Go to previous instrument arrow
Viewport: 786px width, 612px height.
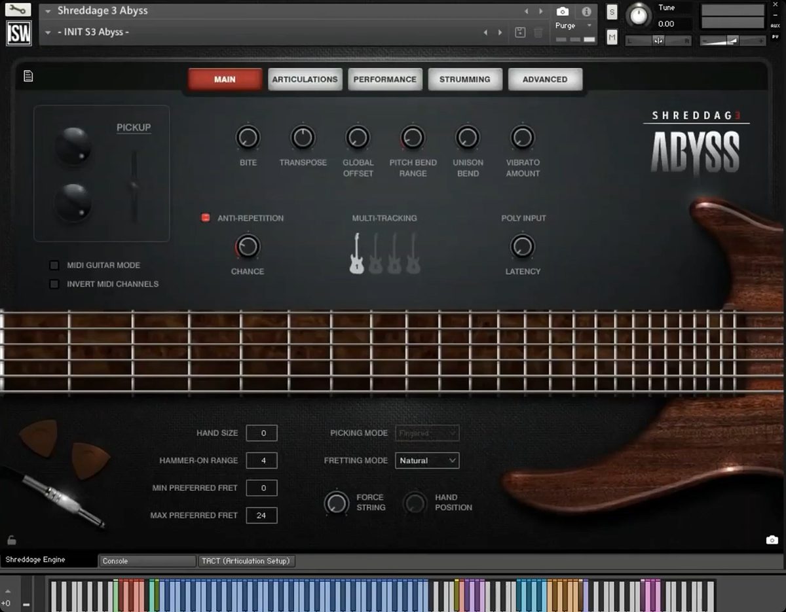click(527, 11)
